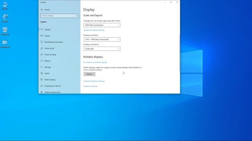Open Advanced display settings link

coord(94,81)
